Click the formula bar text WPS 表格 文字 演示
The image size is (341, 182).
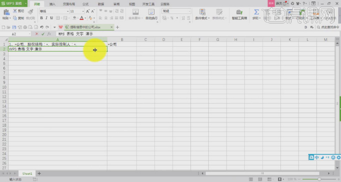pyautogui.click(x=76, y=34)
